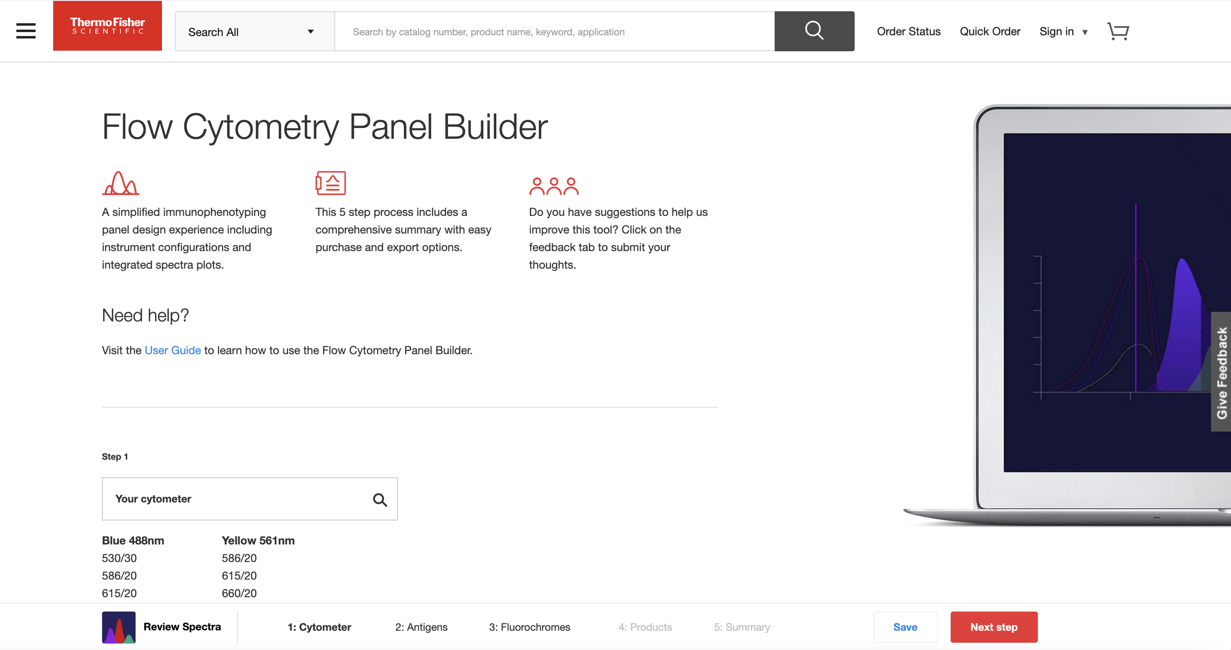
Task: Click the spectra peaks icon
Action: tap(121, 183)
